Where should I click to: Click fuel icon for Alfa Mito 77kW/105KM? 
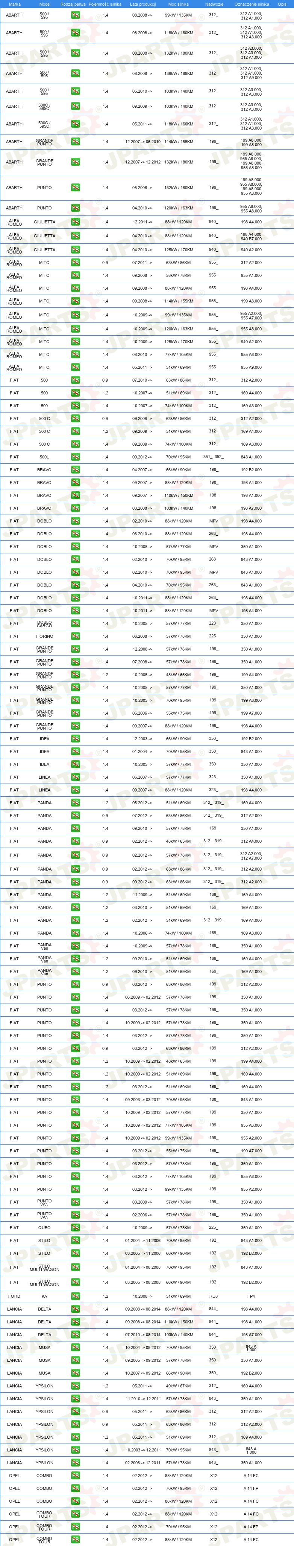point(75,354)
